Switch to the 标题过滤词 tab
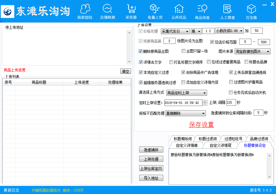Image resolution: width=276 pixels, height=194 pixels. point(207,139)
